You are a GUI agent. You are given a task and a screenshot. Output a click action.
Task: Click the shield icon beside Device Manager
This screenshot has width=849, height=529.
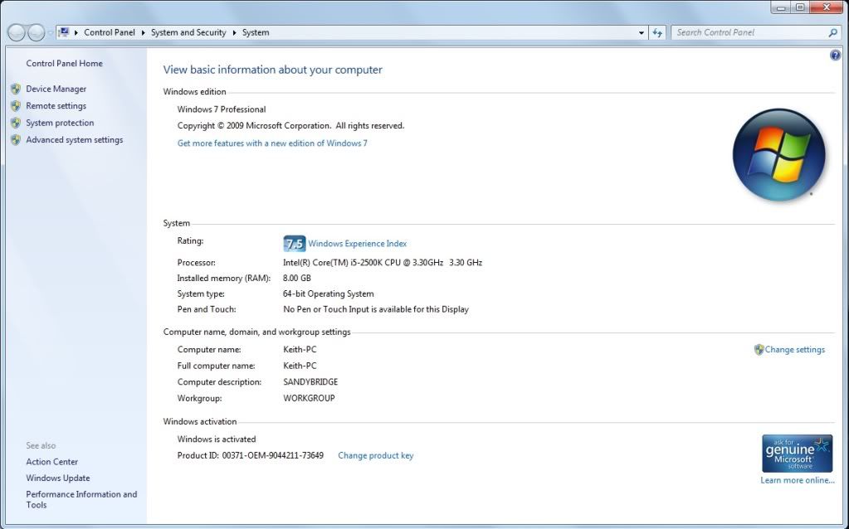click(16, 89)
